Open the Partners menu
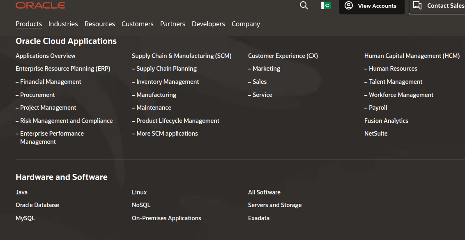Image resolution: width=465 pixels, height=240 pixels. 173,24
